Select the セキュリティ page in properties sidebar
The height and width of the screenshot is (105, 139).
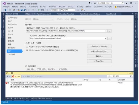(x=11, y=48)
